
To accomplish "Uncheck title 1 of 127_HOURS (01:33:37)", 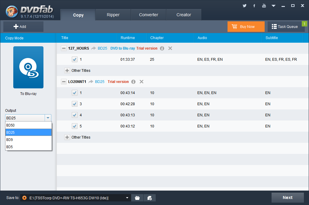I will point(75,59).
